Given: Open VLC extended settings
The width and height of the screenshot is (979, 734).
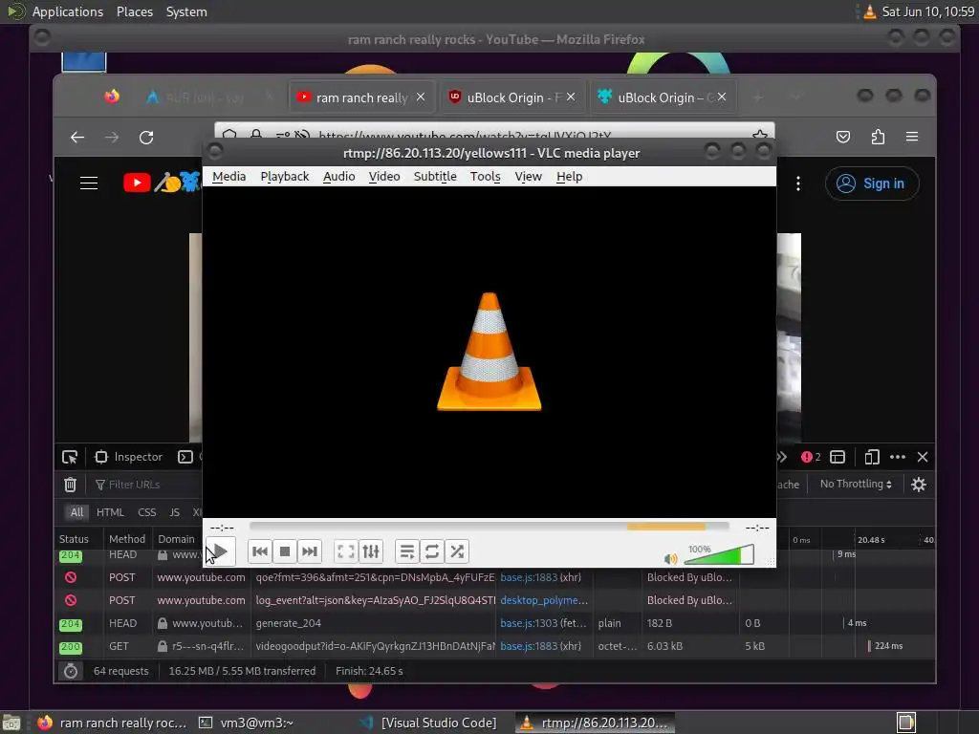Looking at the screenshot, I should (x=371, y=551).
